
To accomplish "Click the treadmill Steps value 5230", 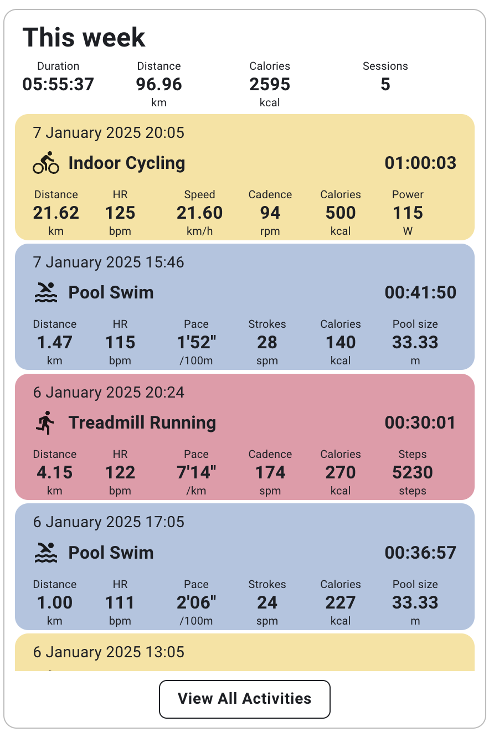I will (413, 472).
